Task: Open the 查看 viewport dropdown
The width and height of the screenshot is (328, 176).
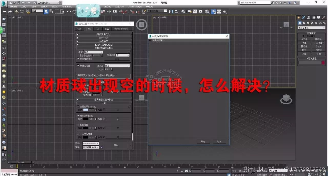Action: tap(90, 147)
